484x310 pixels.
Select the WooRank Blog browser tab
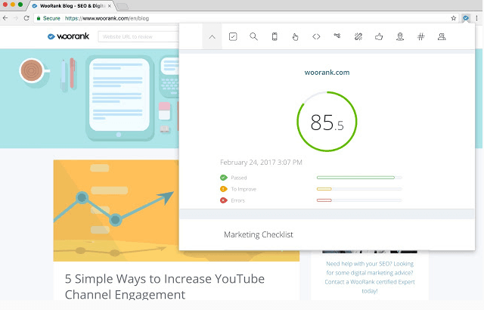pos(70,6)
